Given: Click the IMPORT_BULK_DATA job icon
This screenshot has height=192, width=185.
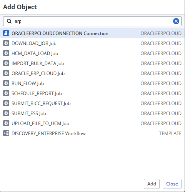Looking at the screenshot, I should [x=6, y=63].
